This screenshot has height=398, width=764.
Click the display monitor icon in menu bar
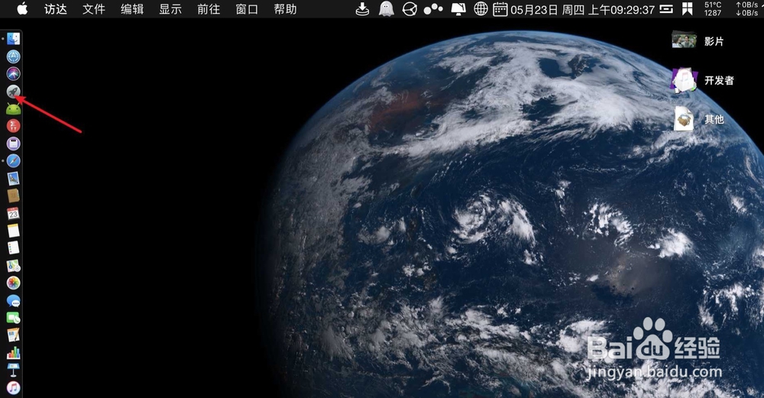pos(458,8)
